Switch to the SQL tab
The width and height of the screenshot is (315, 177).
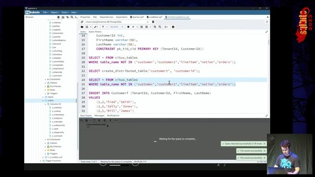(95, 17)
